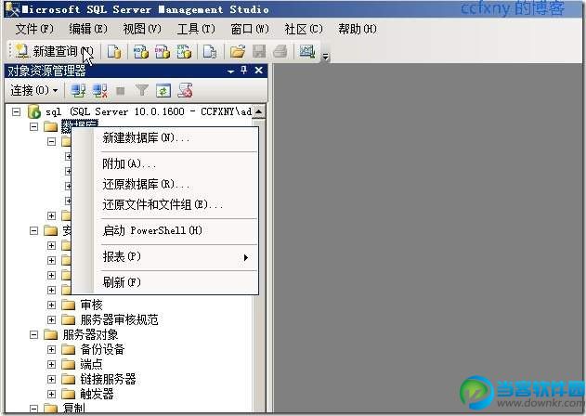Click the Stop square icon in Object Explorer
Viewport: 586px width, 416px height.
coord(121,90)
